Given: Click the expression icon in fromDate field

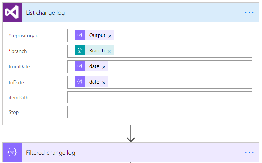Looking at the screenshot, I should coord(80,66).
